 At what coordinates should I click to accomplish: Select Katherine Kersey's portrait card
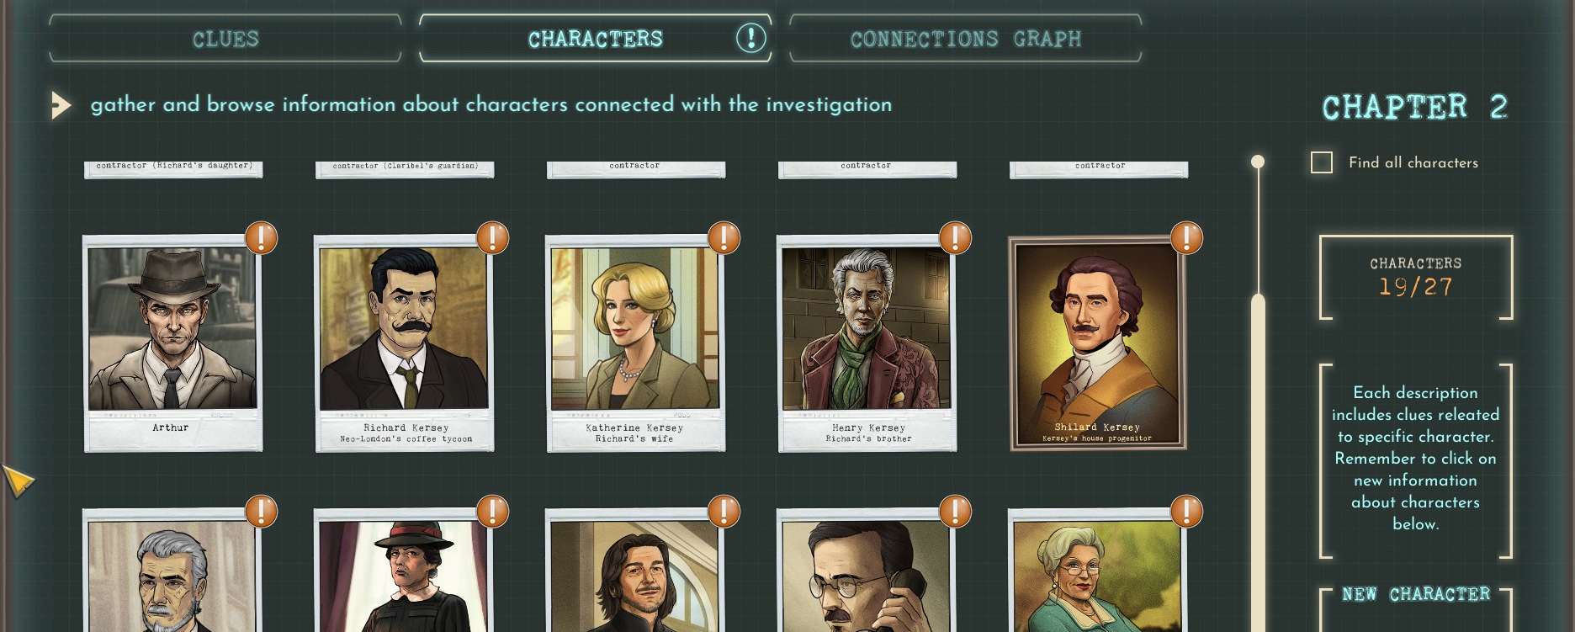[636, 343]
